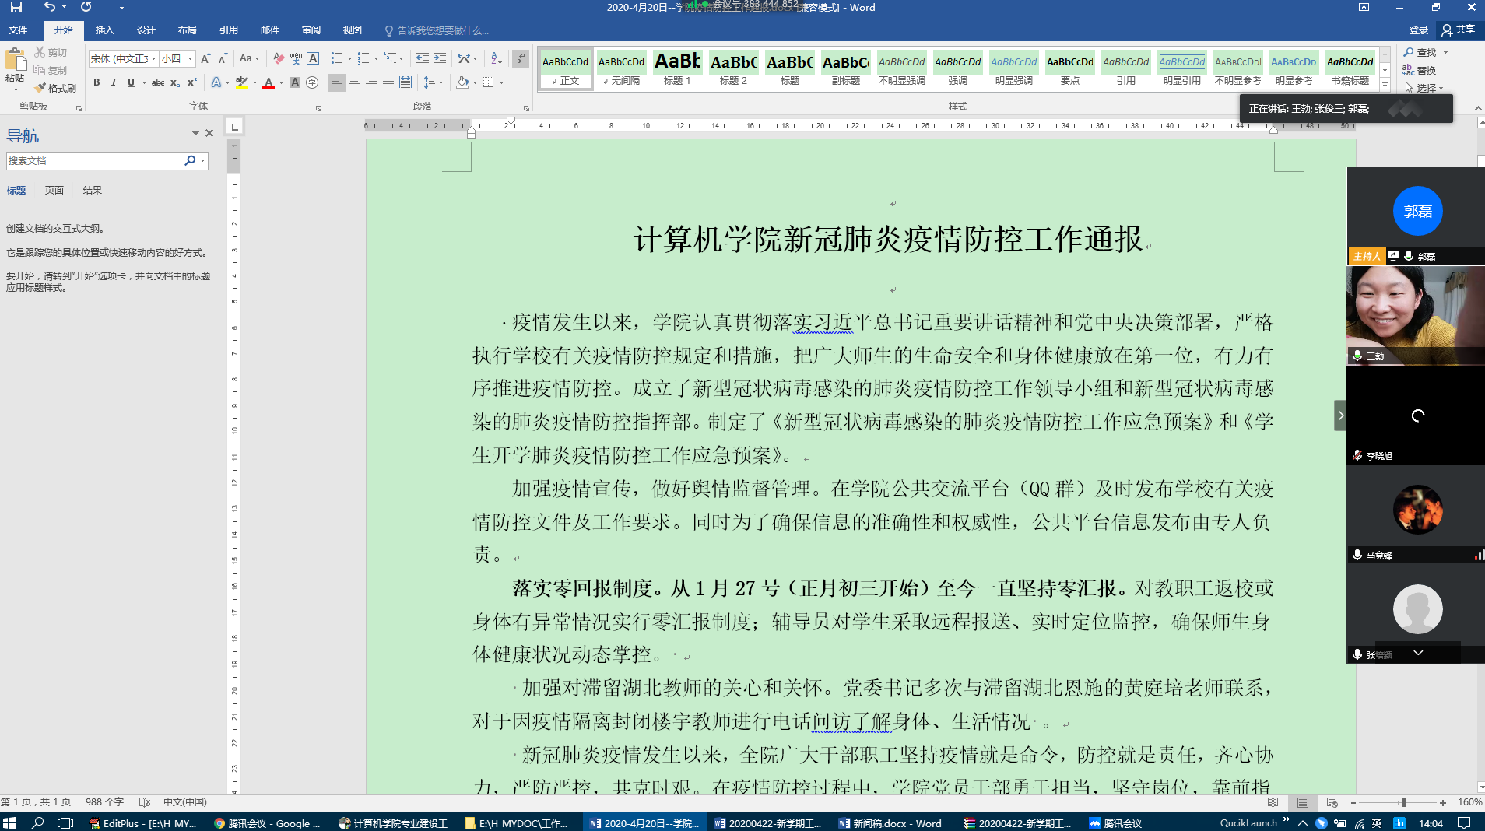Image resolution: width=1485 pixels, height=831 pixels.
Task: Sort paragraphs with the A-Z icon
Action: pyautogui.click(x=497, y=58)
